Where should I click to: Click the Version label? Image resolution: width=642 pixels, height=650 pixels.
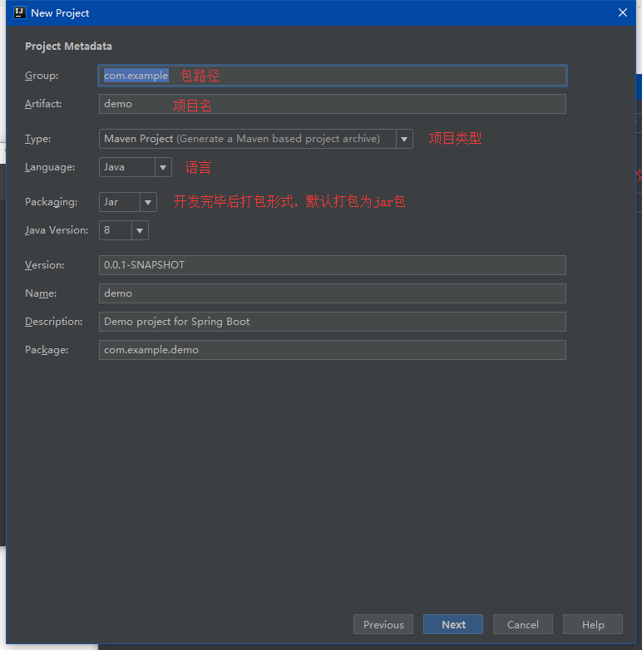44,265
